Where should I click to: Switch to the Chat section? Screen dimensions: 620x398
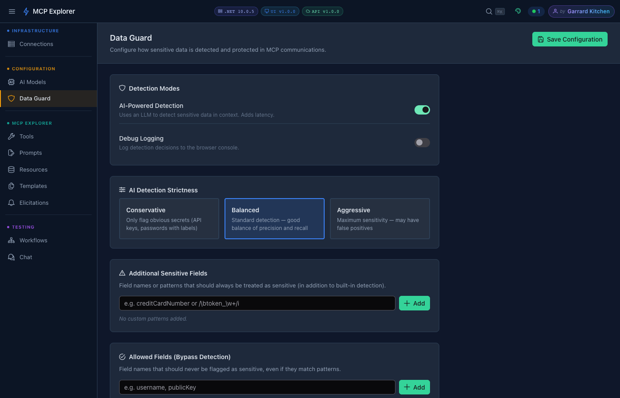tap(26, 257)
